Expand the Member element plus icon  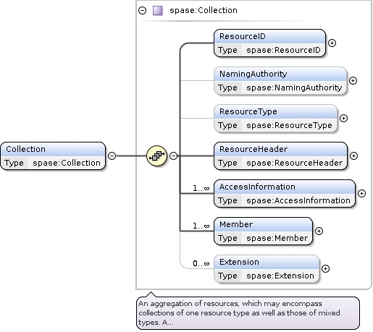coord(319,231)
